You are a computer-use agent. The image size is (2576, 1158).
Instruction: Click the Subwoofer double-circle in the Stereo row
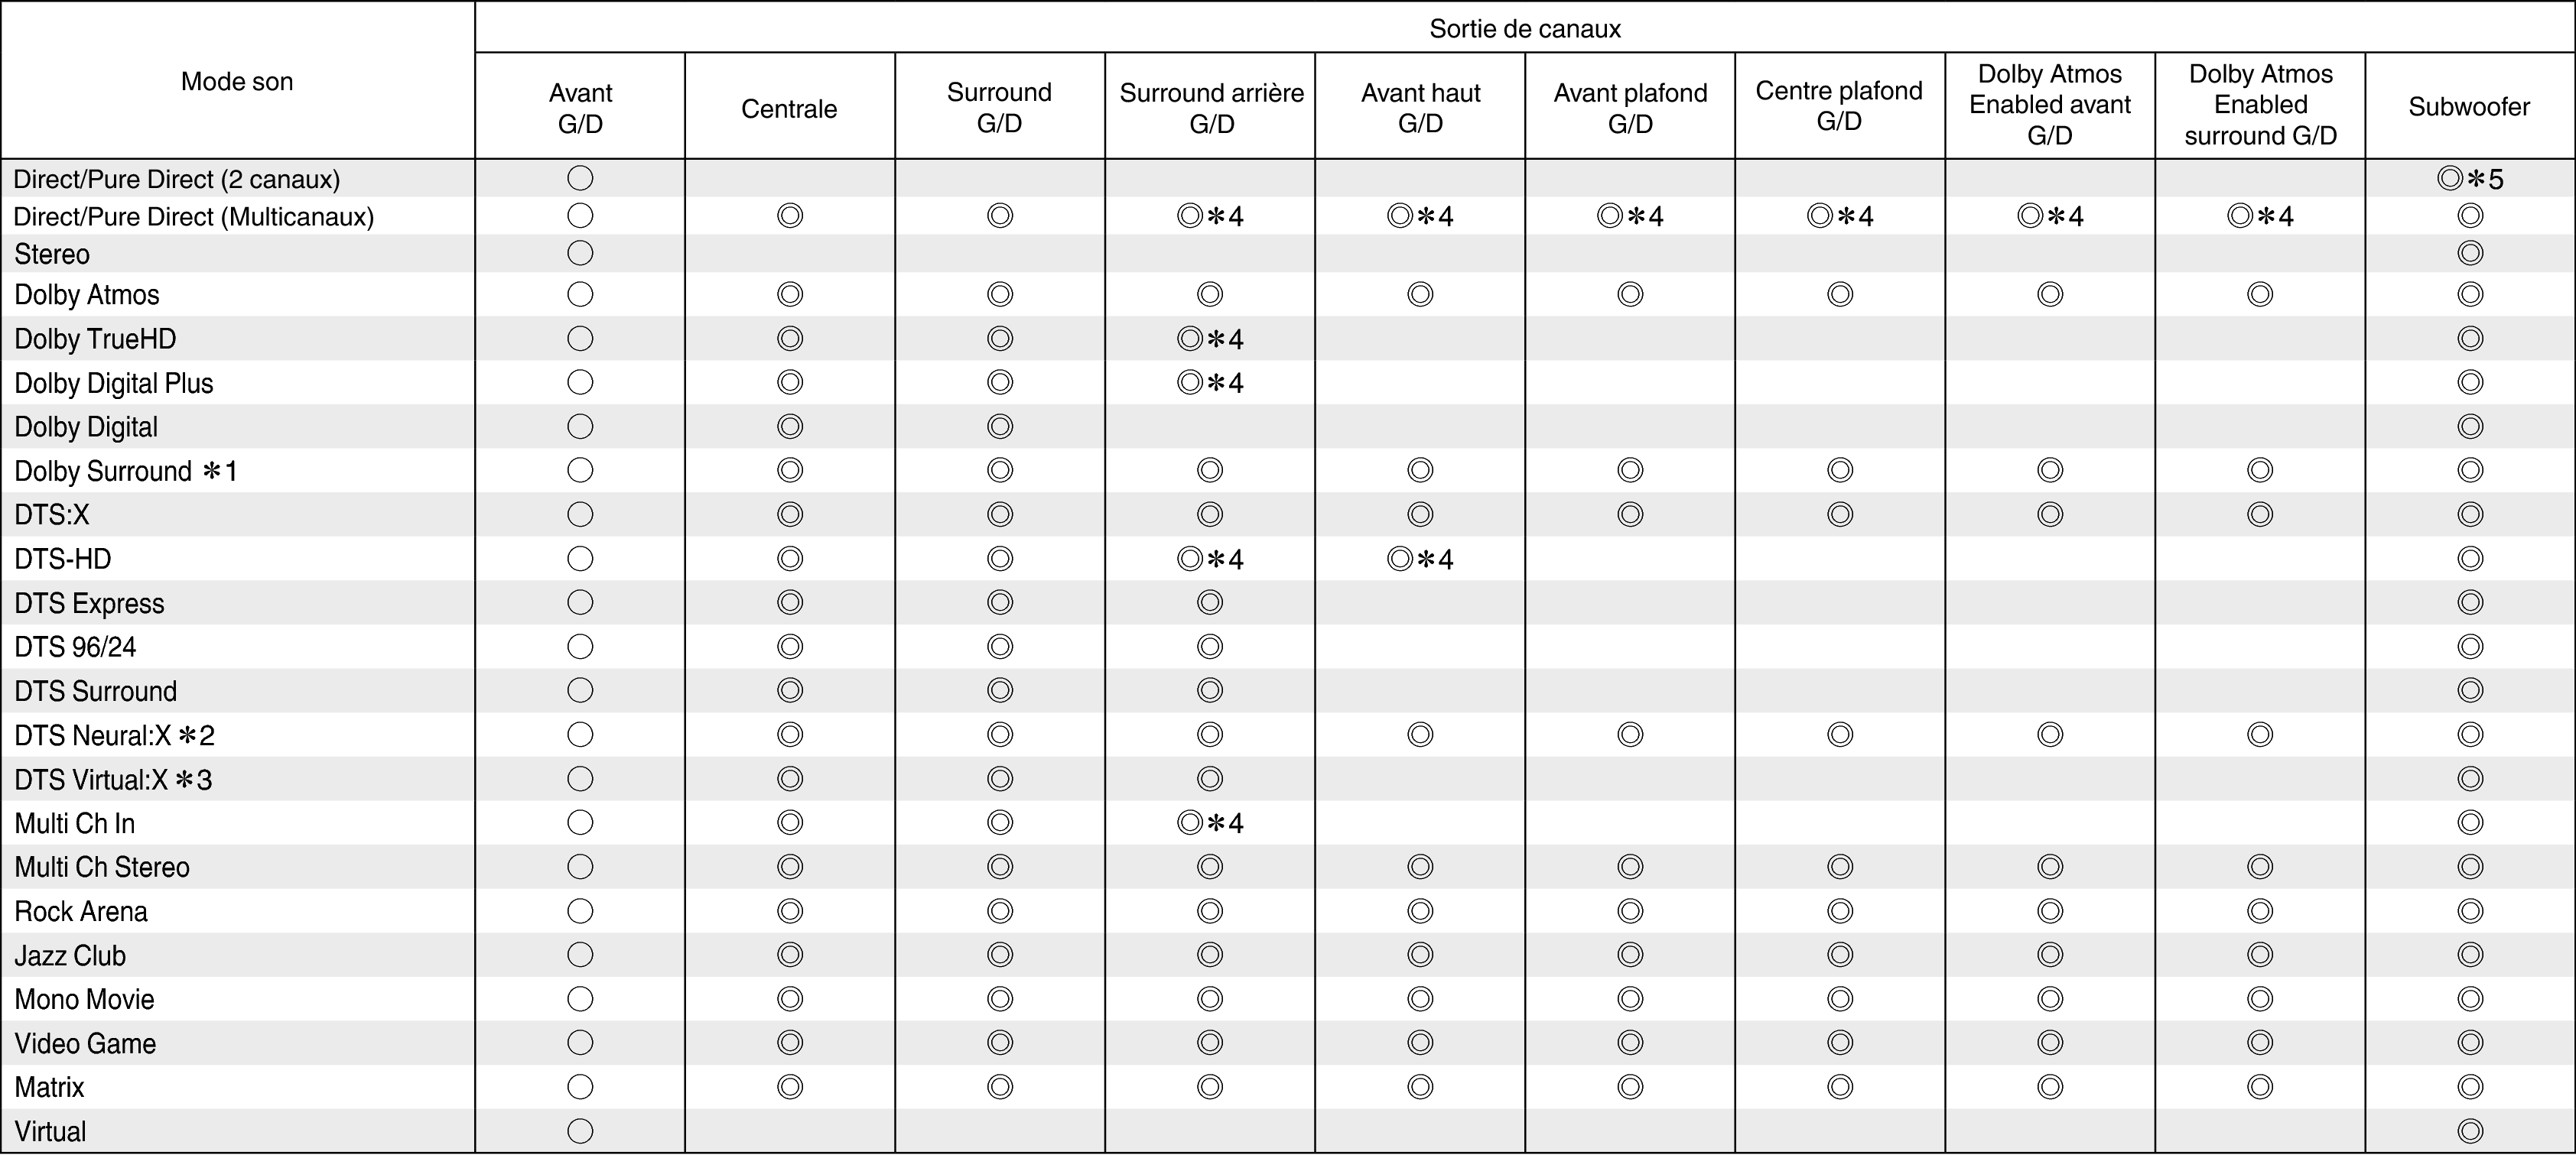[x=2469, y=254]
